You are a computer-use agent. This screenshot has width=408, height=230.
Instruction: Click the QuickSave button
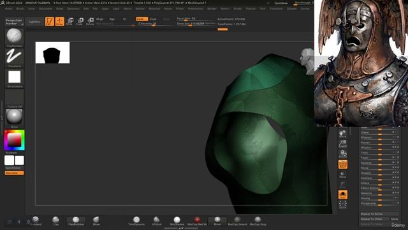click(x=281, y=3)
